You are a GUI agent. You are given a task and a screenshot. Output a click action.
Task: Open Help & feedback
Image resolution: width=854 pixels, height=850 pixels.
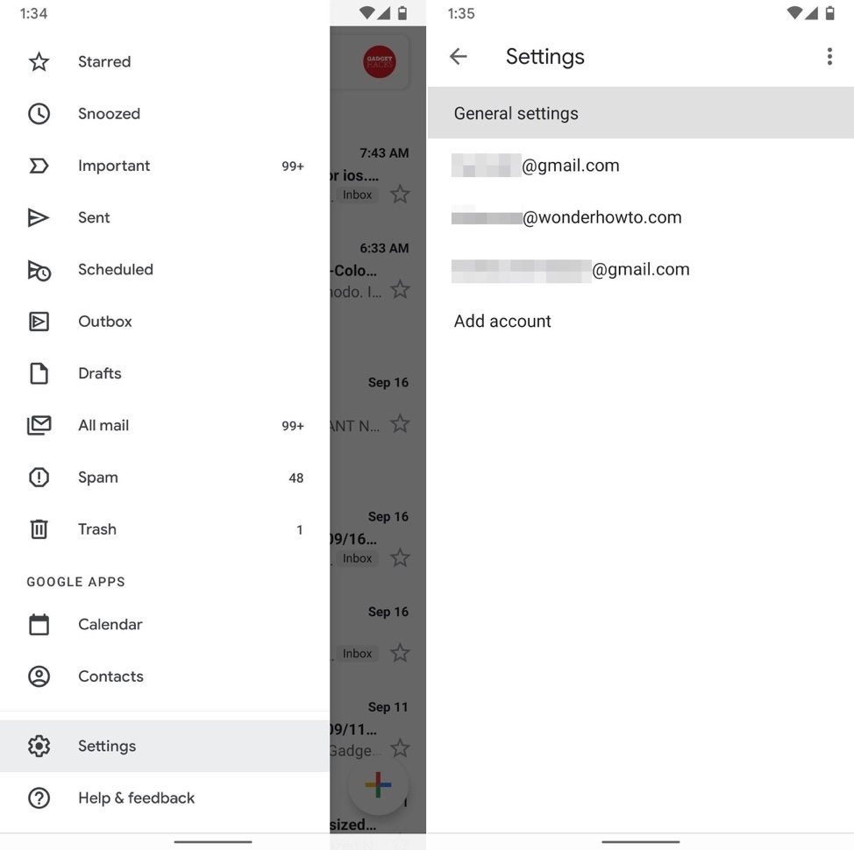(x=136, y=798)
